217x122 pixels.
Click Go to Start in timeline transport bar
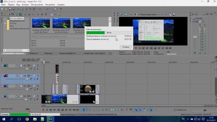pyautogui.click(x=66, y=110)
